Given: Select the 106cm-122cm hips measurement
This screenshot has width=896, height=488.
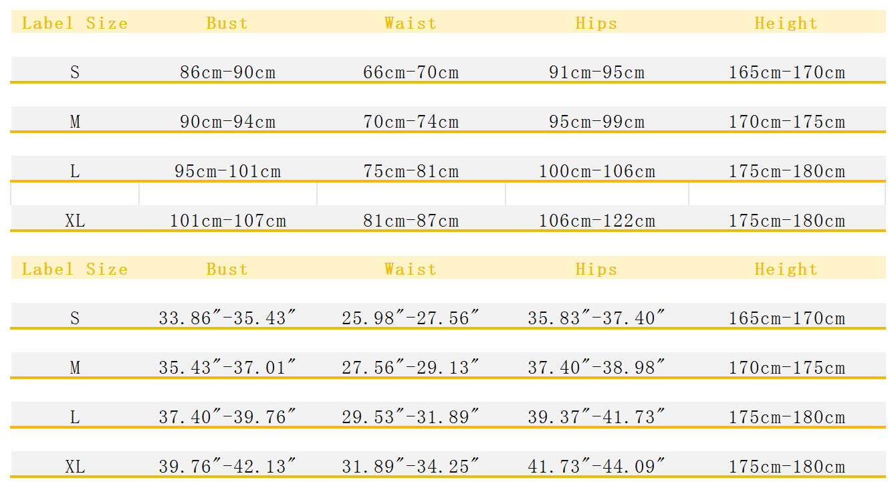Looking at the screenshot, I should click(x=596, y=221).
